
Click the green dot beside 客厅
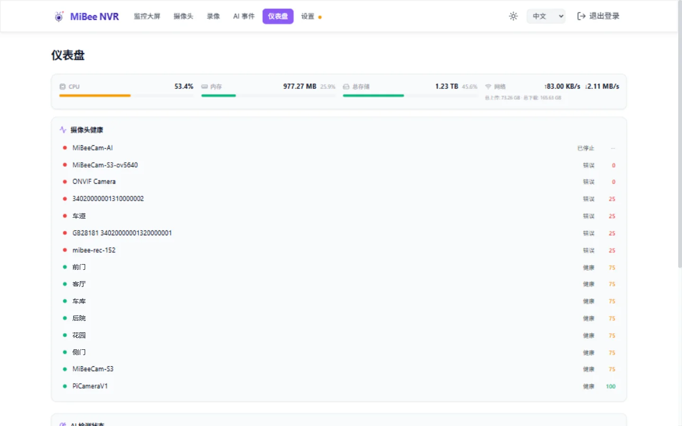65,284
